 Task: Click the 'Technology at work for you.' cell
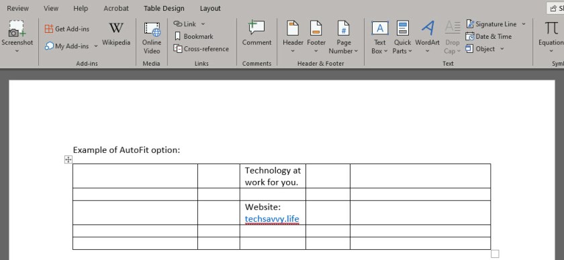click(273, 176)
